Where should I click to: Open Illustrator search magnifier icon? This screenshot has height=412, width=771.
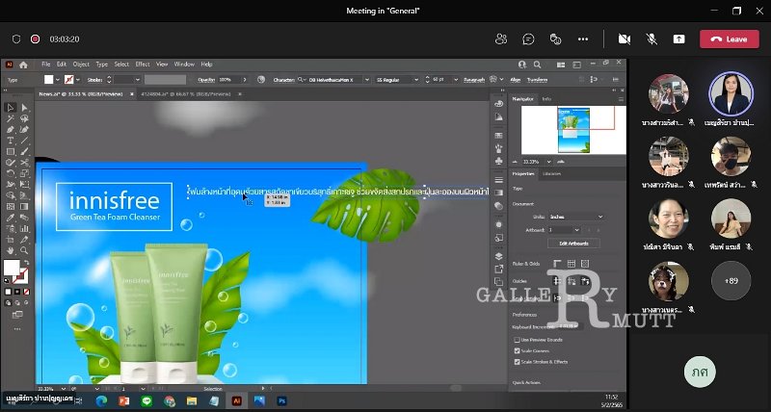click(x=538, y=64)
